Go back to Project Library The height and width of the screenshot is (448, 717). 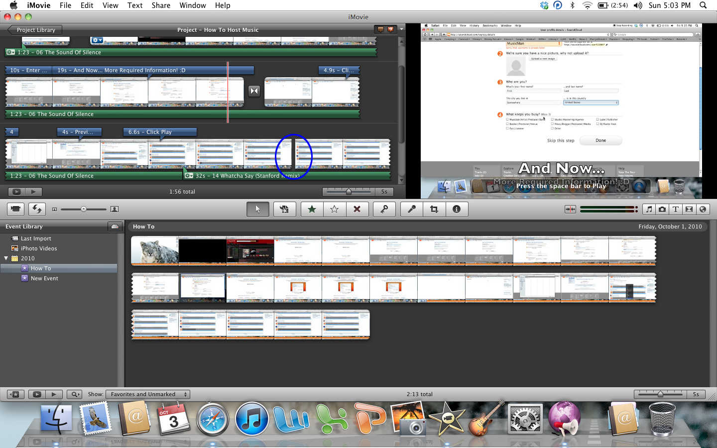tap(35, 30)
